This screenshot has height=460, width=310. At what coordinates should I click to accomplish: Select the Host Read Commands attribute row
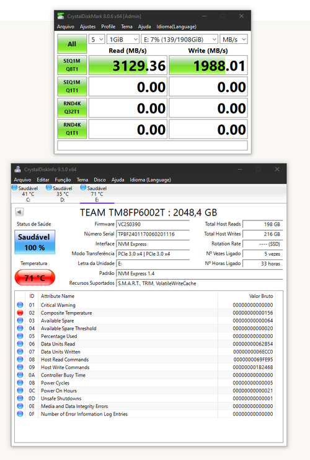point(145,359)
